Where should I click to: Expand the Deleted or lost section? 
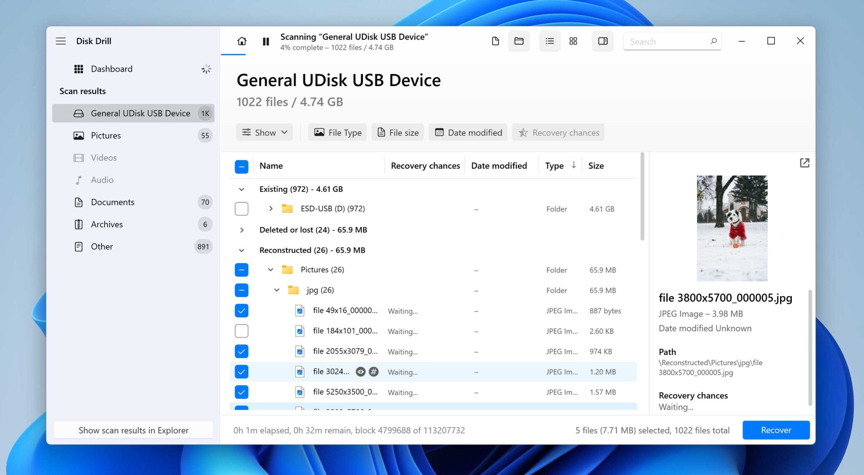(x=242, y=230)
